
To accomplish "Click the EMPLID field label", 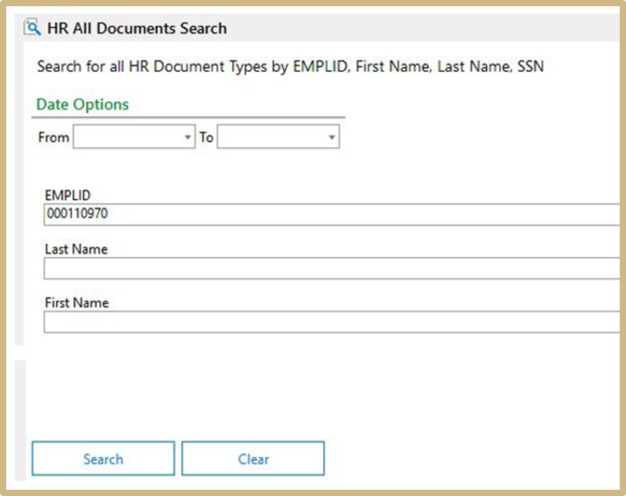I will (x=67, y=195).
